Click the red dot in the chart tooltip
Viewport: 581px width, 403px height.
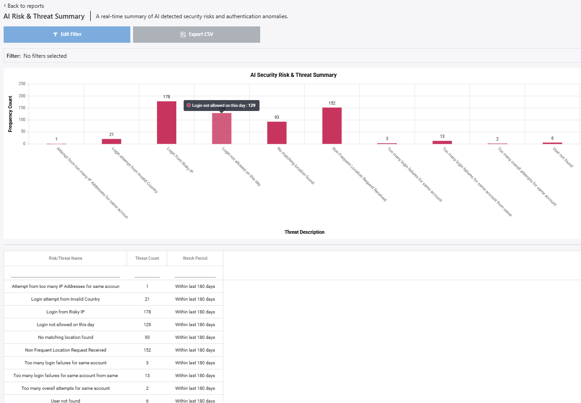click(x=189, y=105)
